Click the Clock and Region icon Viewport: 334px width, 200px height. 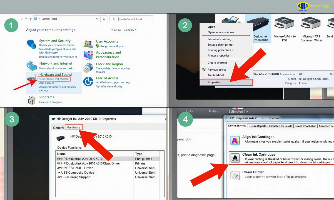pyautogui.click(x=88, y=68)
